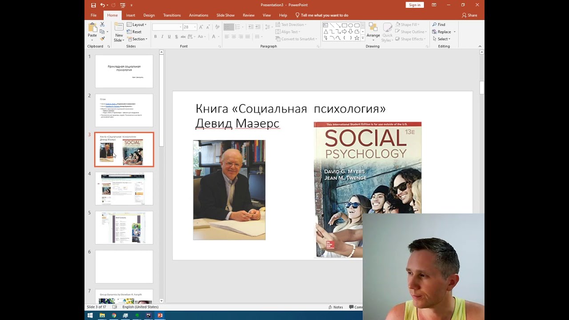The image size is (569, 320).
Task: Open the Review tab
Action: tap(248, 15)
